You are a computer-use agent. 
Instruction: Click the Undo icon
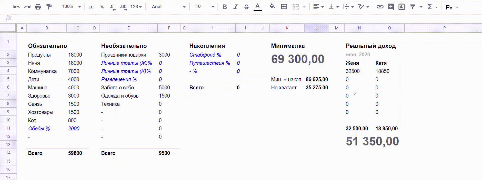pyautogui.click(x=16, y=7)
